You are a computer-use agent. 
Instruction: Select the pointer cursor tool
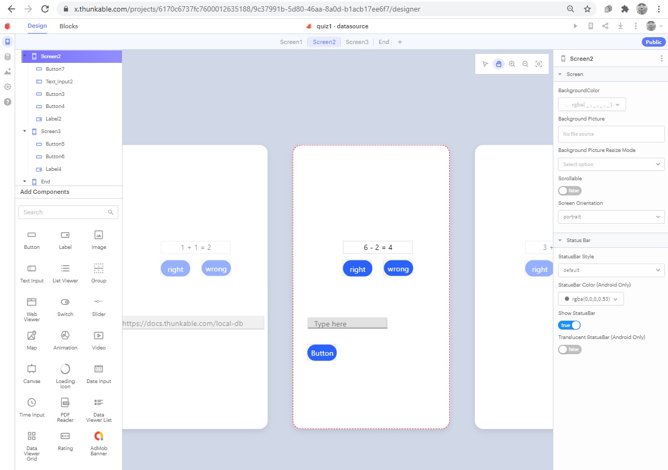point(485,64)
